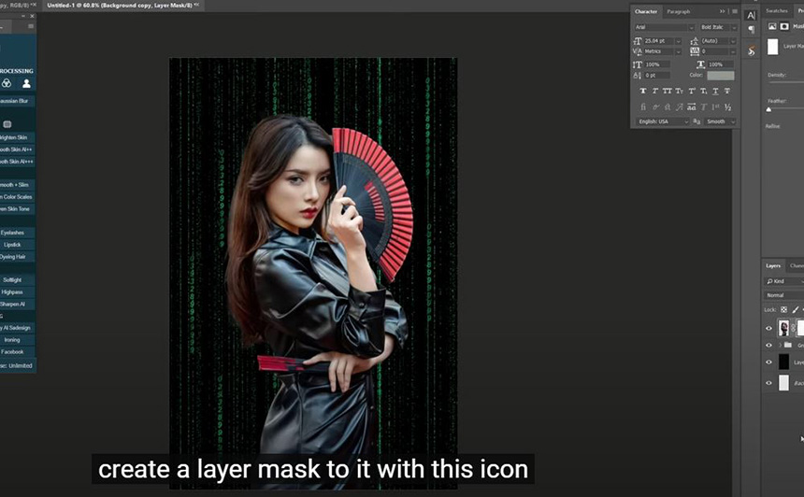This screenshot has height=497, width=804.
Task: Expand the group folder in Layers panel
Action: pos(781,345)
